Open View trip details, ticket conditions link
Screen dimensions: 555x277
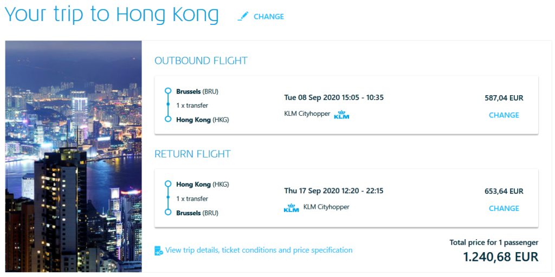pyautogui.click(x=259, y=250)
